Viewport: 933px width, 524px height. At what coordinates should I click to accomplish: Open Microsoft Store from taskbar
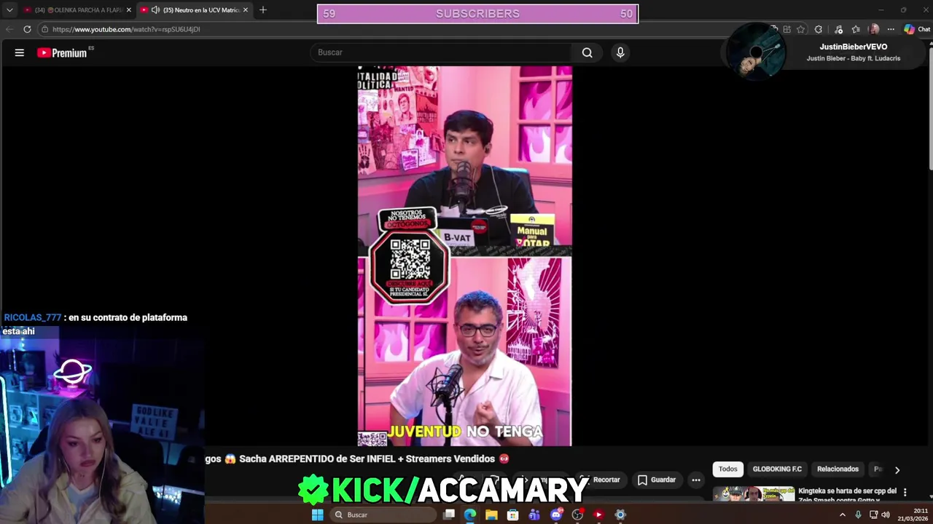tap(513, 515)
